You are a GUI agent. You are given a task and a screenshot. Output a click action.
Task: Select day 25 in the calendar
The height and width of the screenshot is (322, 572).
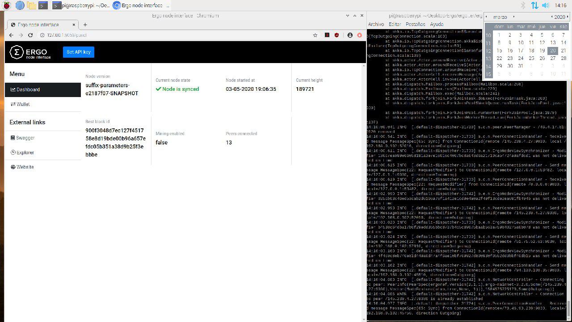(531, 58)
